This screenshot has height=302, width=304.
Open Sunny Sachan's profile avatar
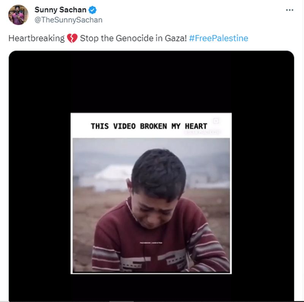click(18, 15)
